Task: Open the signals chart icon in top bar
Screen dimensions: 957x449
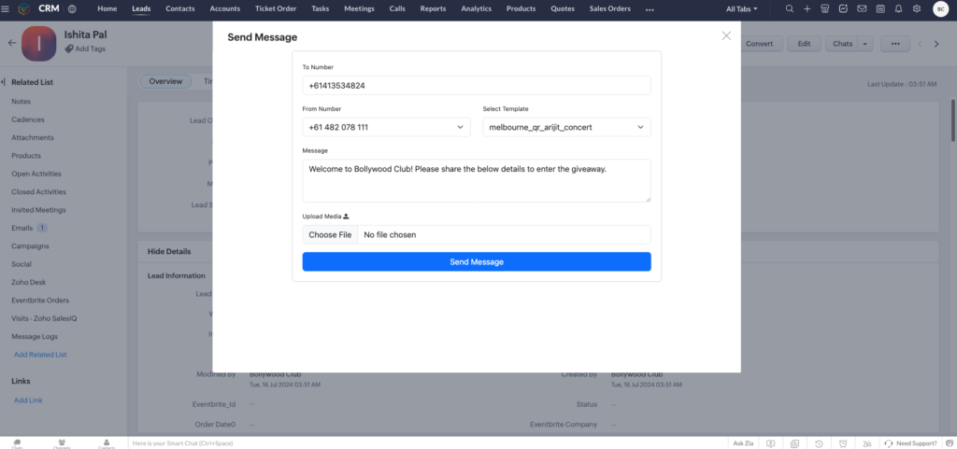Action: [844, 8]
